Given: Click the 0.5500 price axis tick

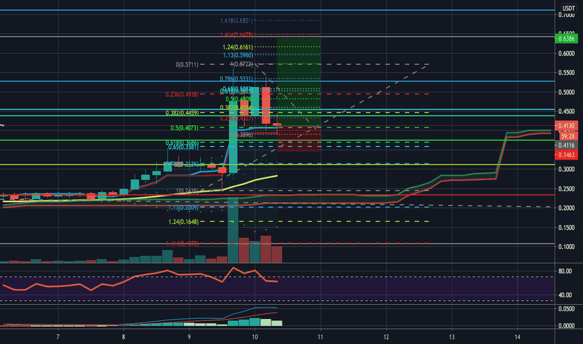Looking at the screenshot, I should coord(566,73).
